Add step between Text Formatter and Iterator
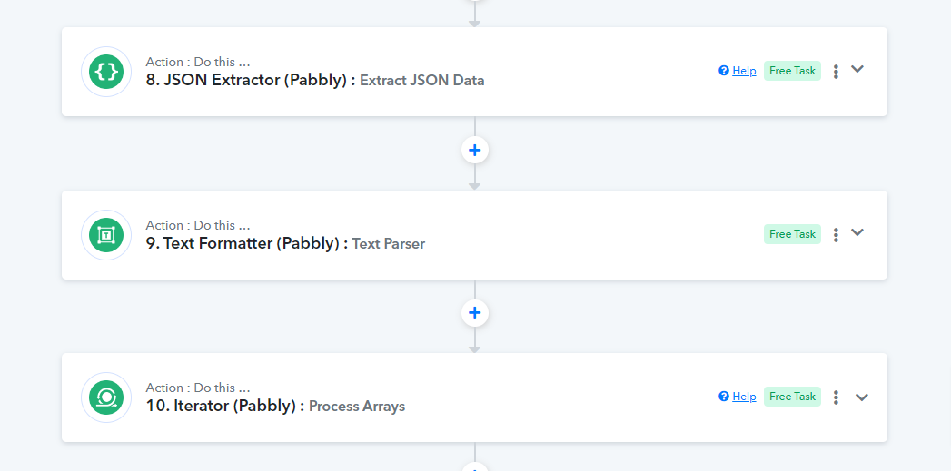Screen dimensions: 951x471 [x=475, y=313]
